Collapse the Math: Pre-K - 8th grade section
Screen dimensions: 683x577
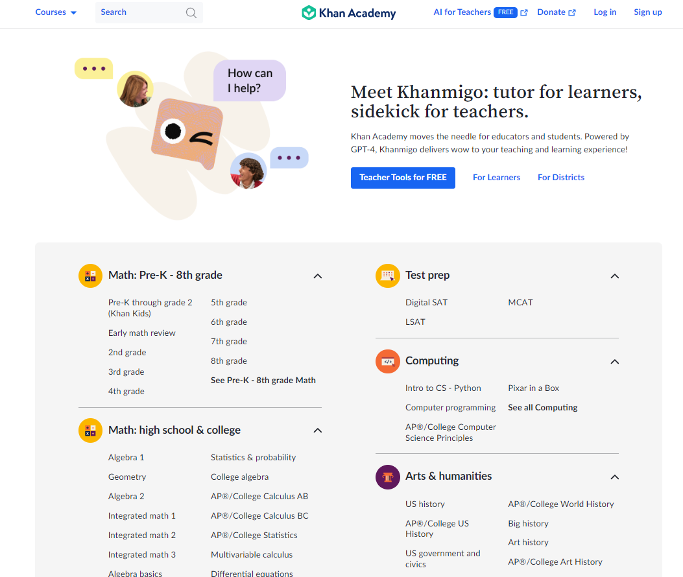(x=318, y=276)
